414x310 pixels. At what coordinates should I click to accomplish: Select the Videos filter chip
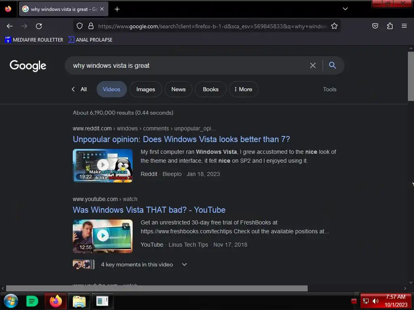(x=112, y=89)
